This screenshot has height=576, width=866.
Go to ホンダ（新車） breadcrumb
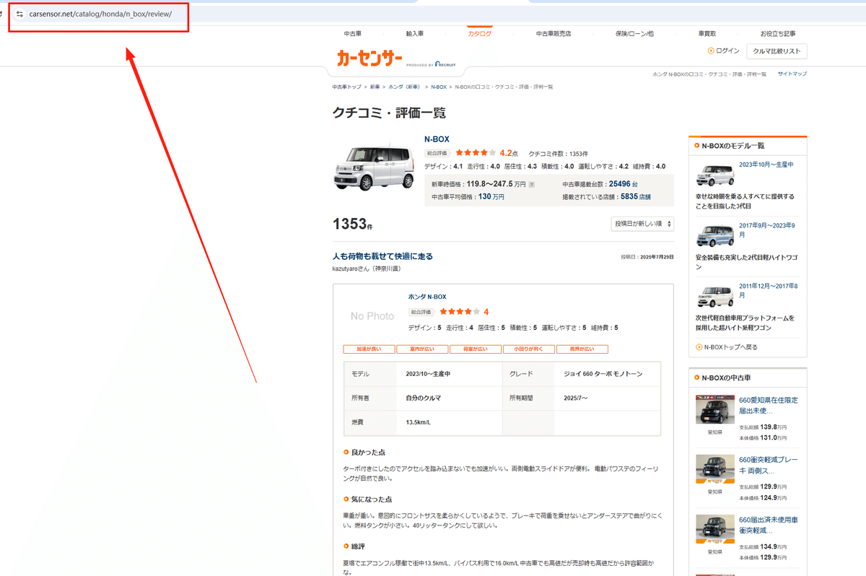pyautogui.click(x=404, y=87)
